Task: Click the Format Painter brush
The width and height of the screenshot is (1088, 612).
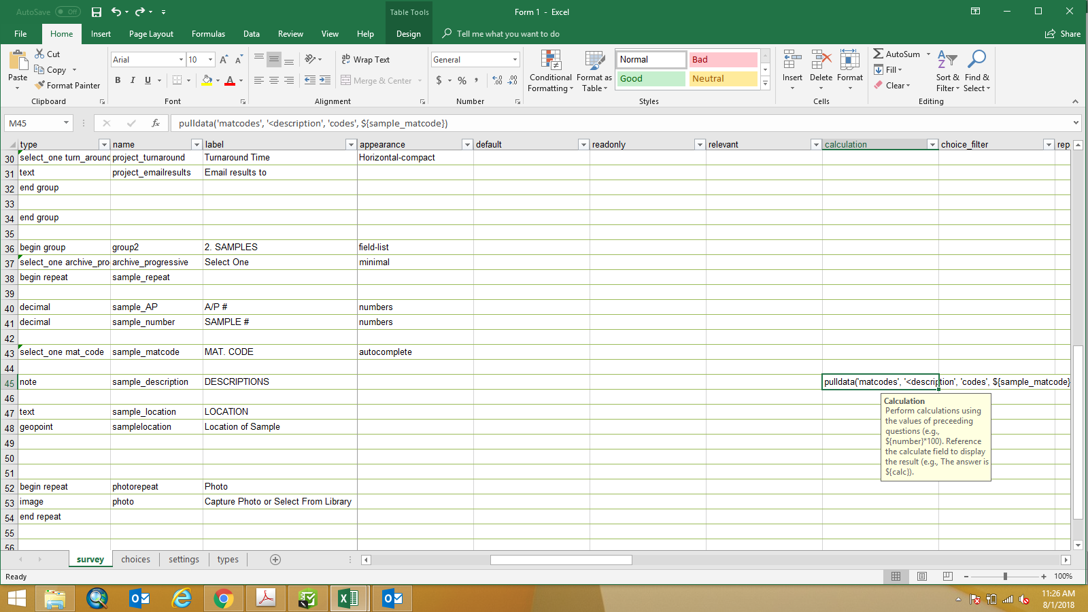Action: [67, 86]
